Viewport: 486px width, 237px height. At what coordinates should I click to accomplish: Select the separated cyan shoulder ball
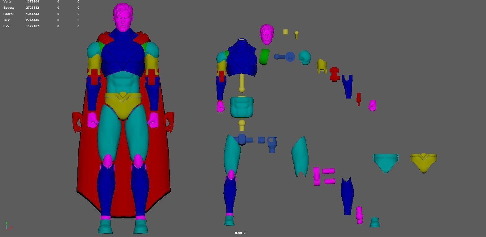point(305,58)
